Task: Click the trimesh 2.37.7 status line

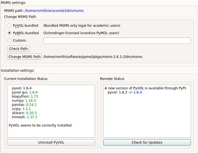Action: pos(25,117)
